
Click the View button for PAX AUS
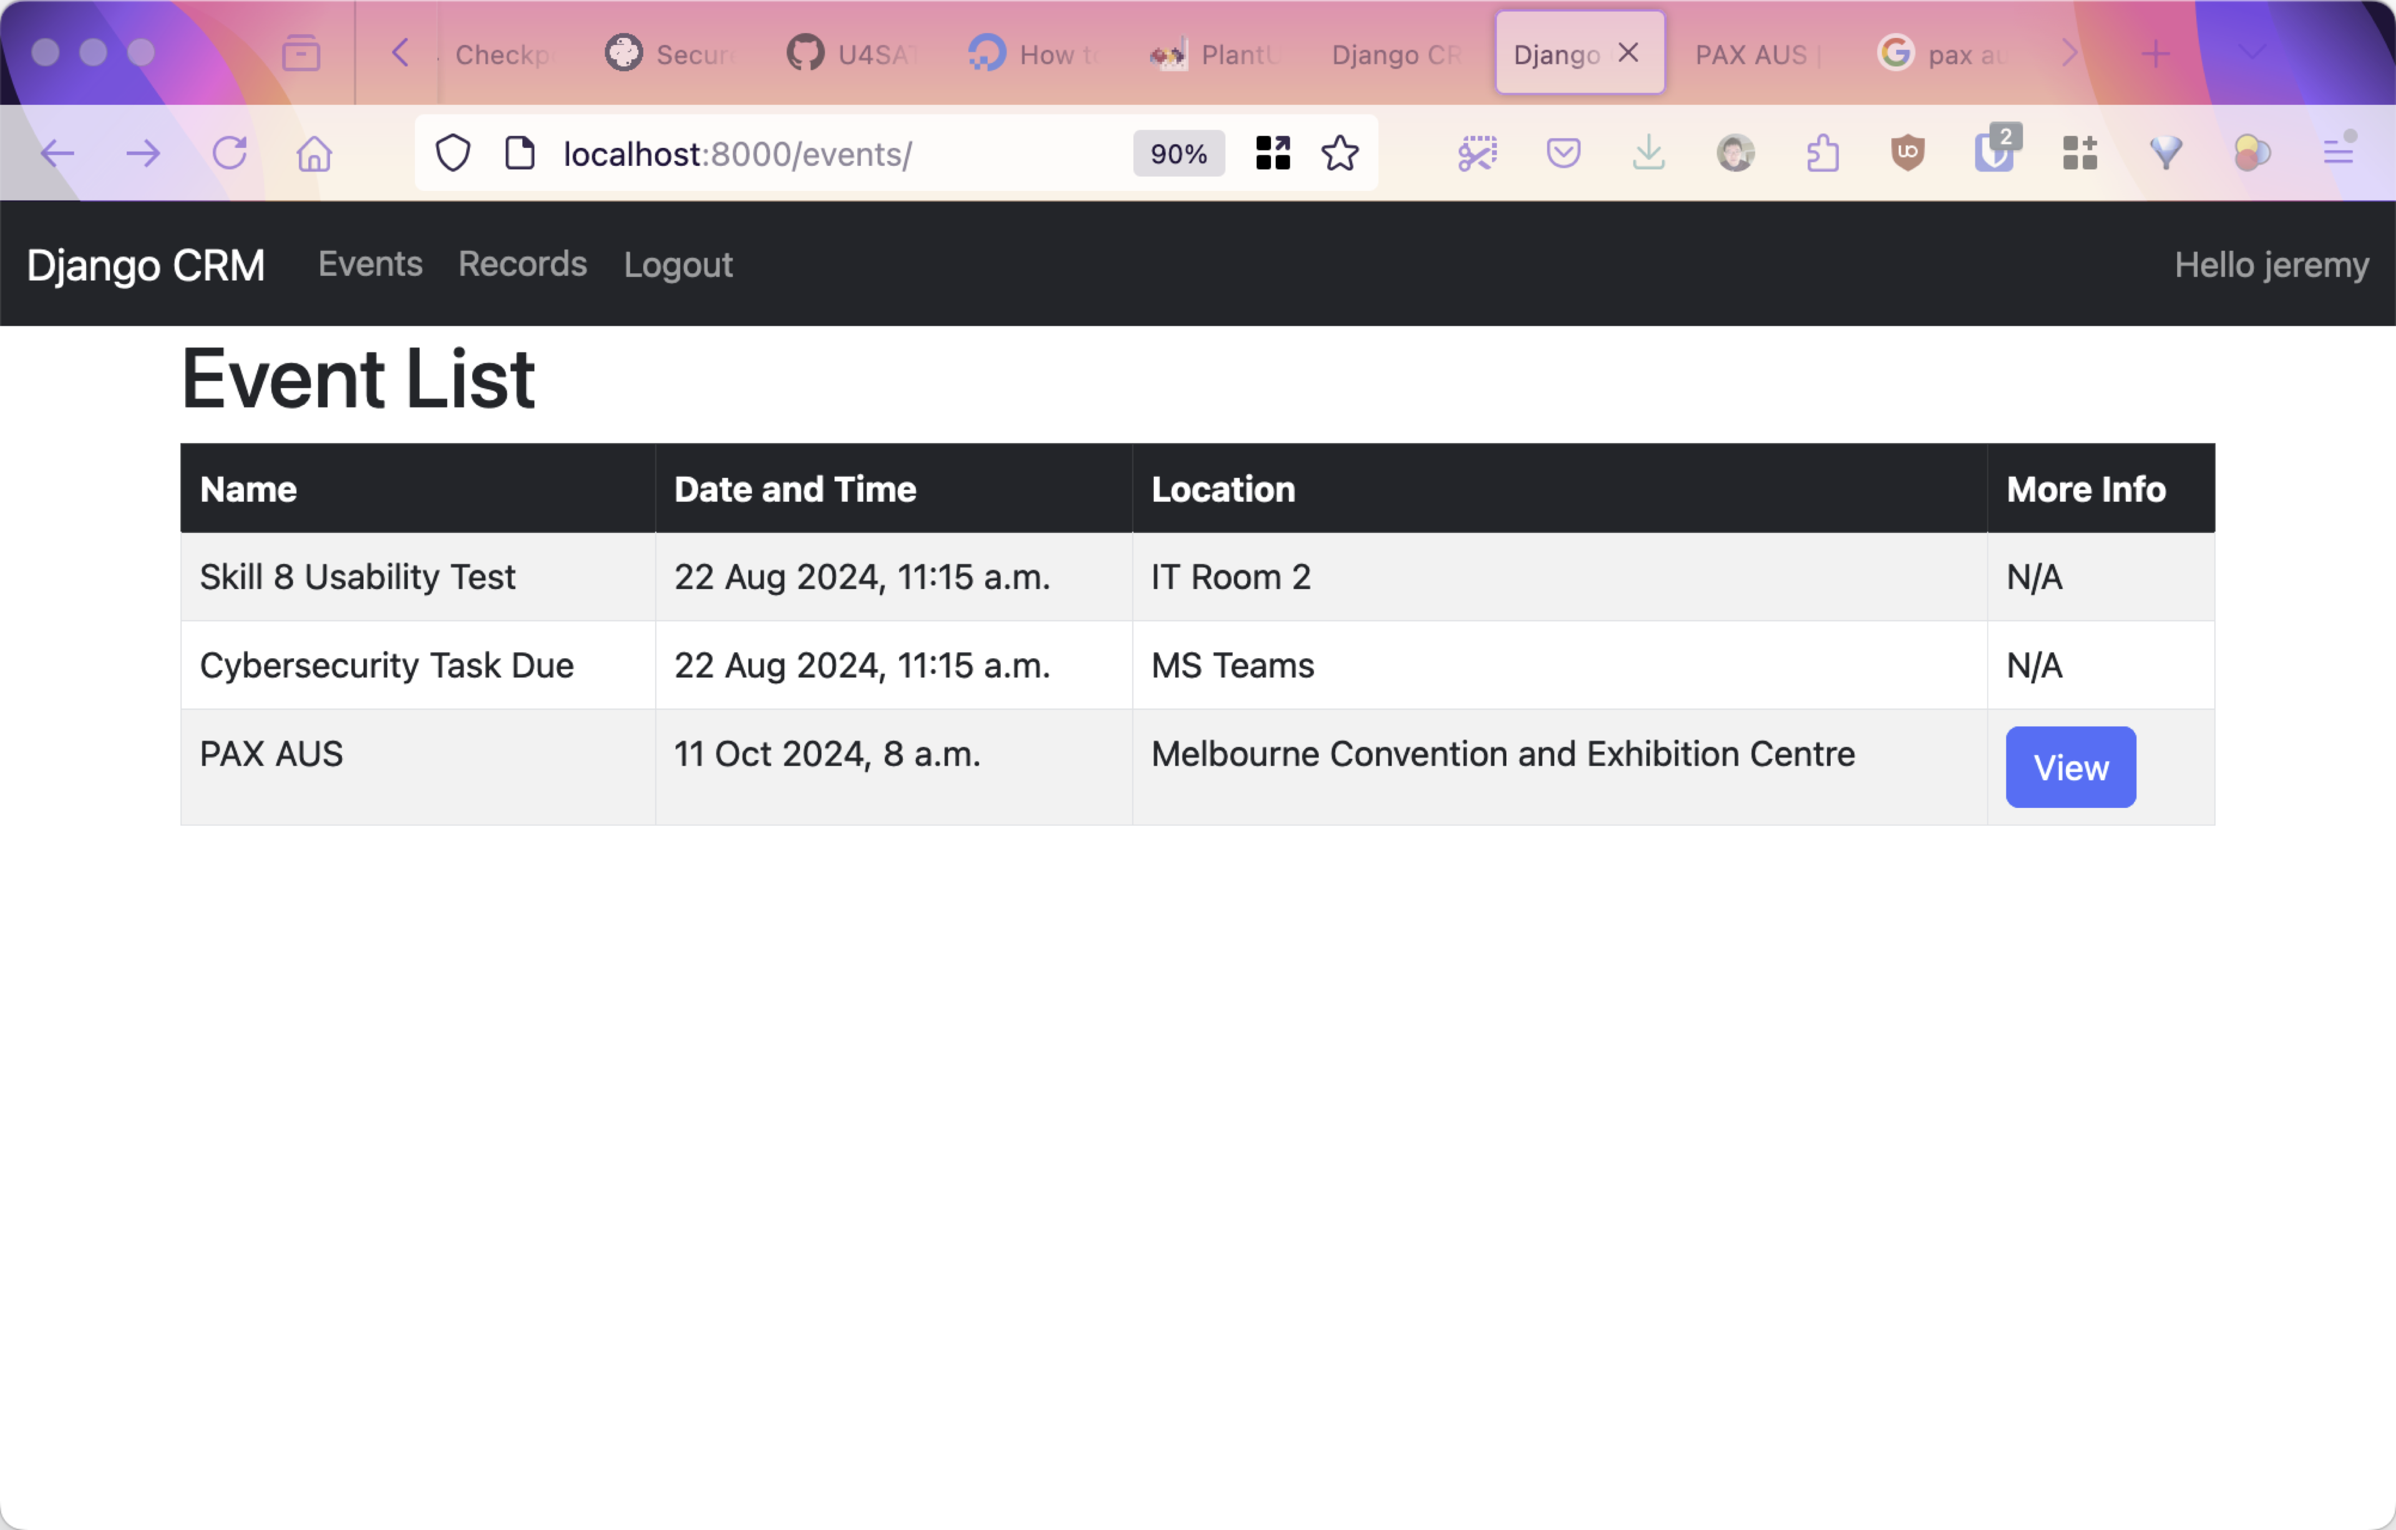[2070, 767]
